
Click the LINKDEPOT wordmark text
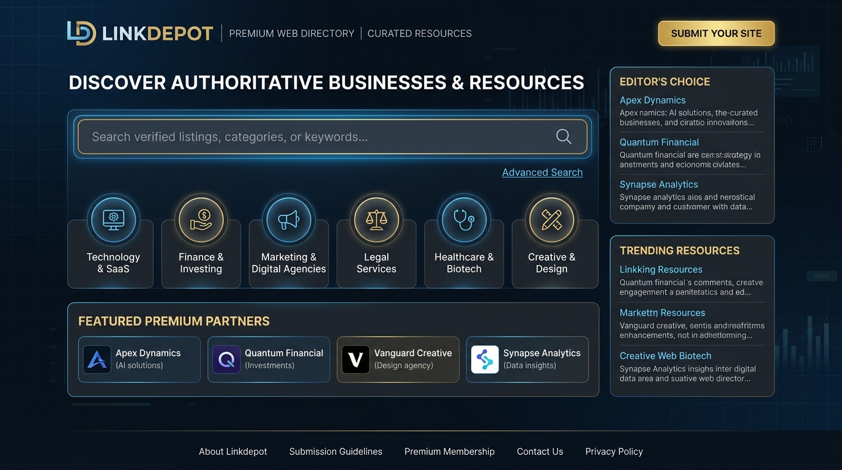[x=158, y=34]
